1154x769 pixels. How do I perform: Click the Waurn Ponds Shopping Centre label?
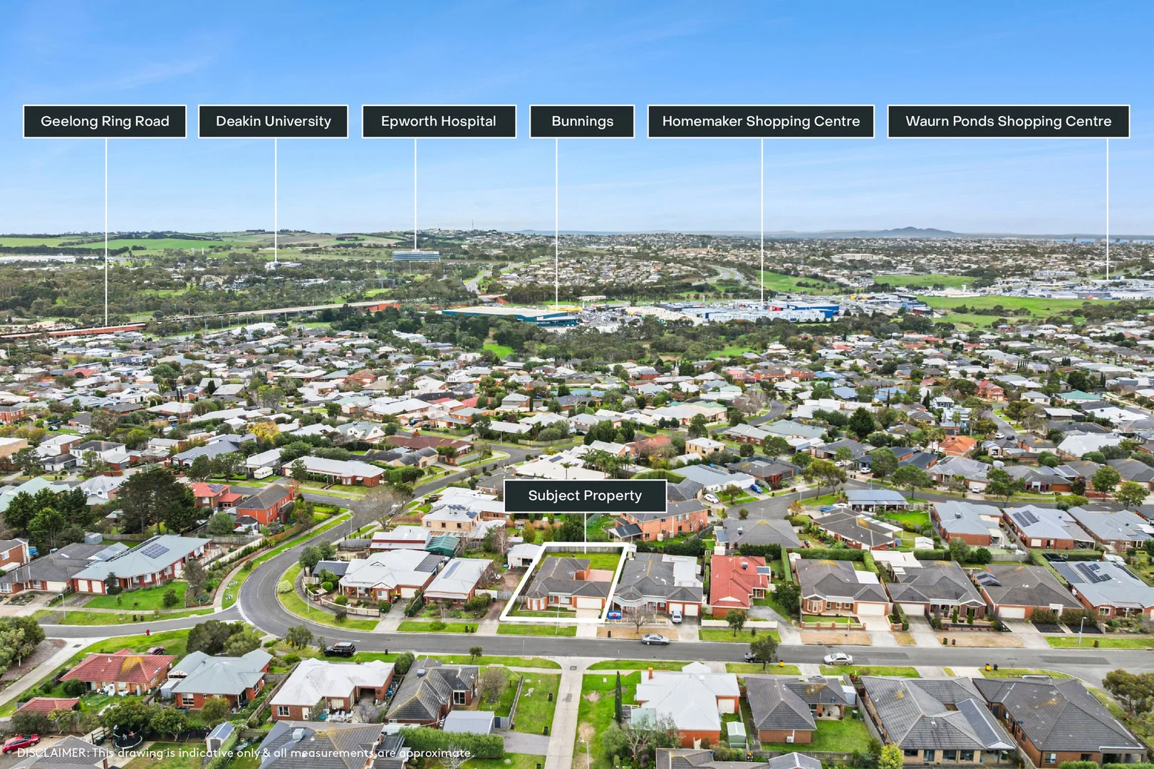point(1008,122)
